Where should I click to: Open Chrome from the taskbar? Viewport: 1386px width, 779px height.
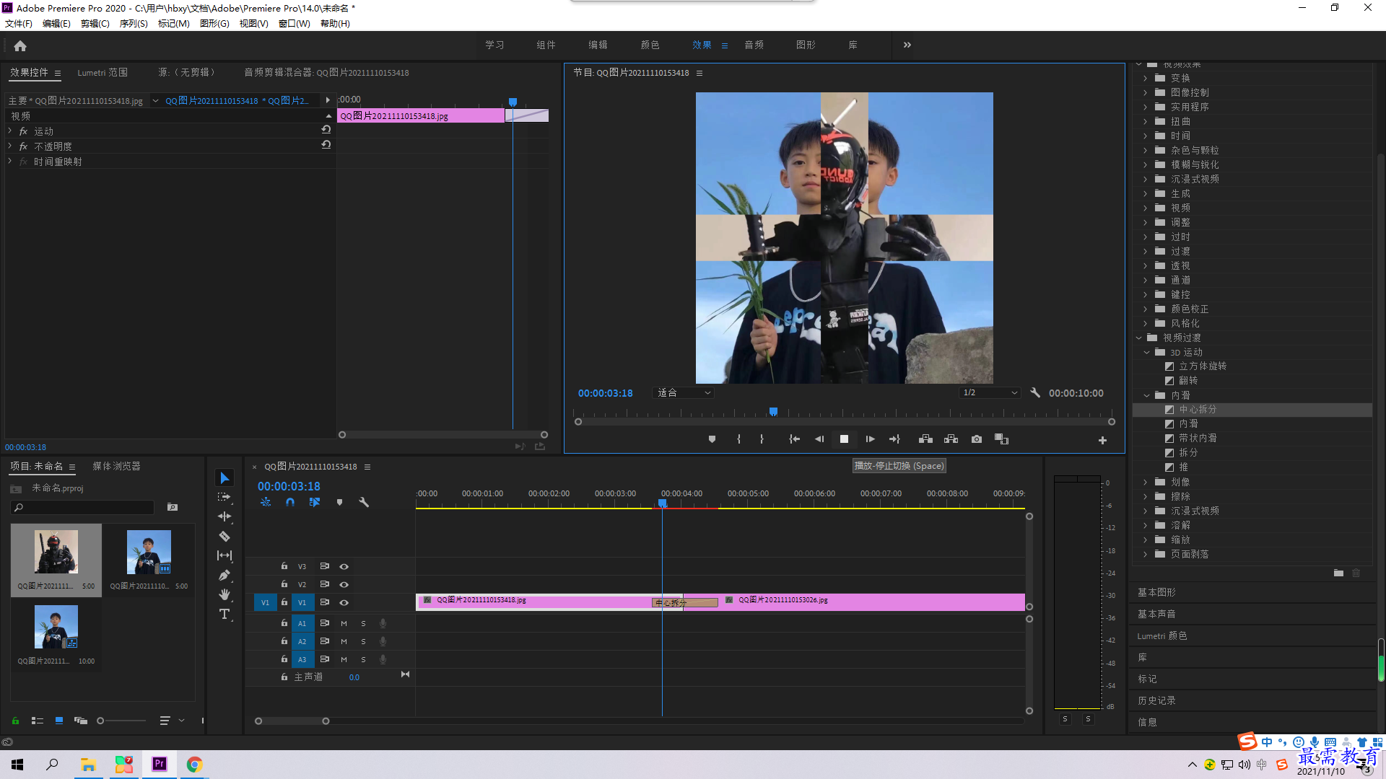coord(194,765)
